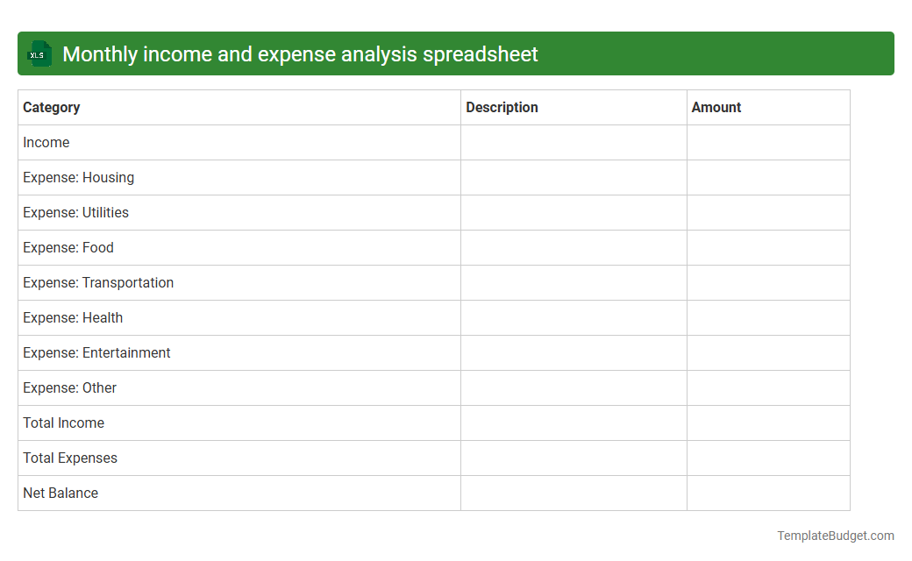
Task: Click the green XLS file icon
Action: pos(39,53)
